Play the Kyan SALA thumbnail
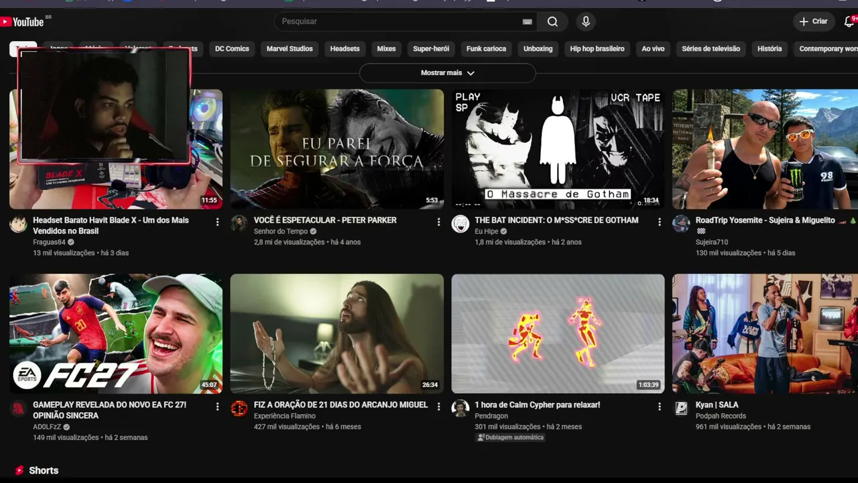Screen dimensions: 858x483 click(765, 333)
